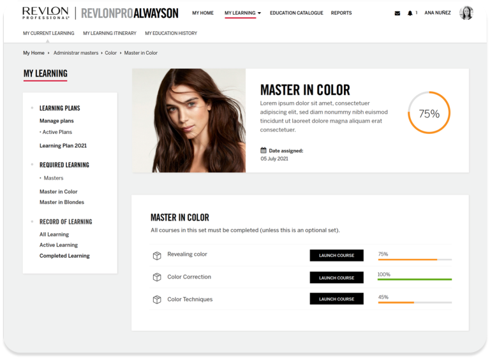The width and height of the screenshot is (490, 359).
Task: Launch the Color Correction course
Action: (337, 277)
